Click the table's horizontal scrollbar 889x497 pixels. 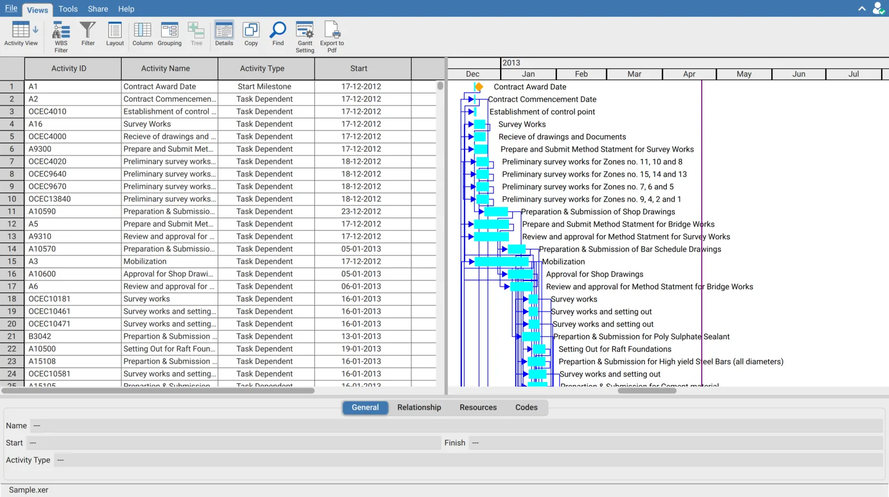158,390
